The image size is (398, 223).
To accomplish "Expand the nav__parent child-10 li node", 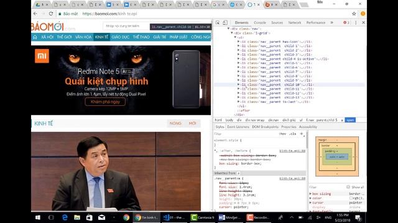I will (x=238, y=84).
